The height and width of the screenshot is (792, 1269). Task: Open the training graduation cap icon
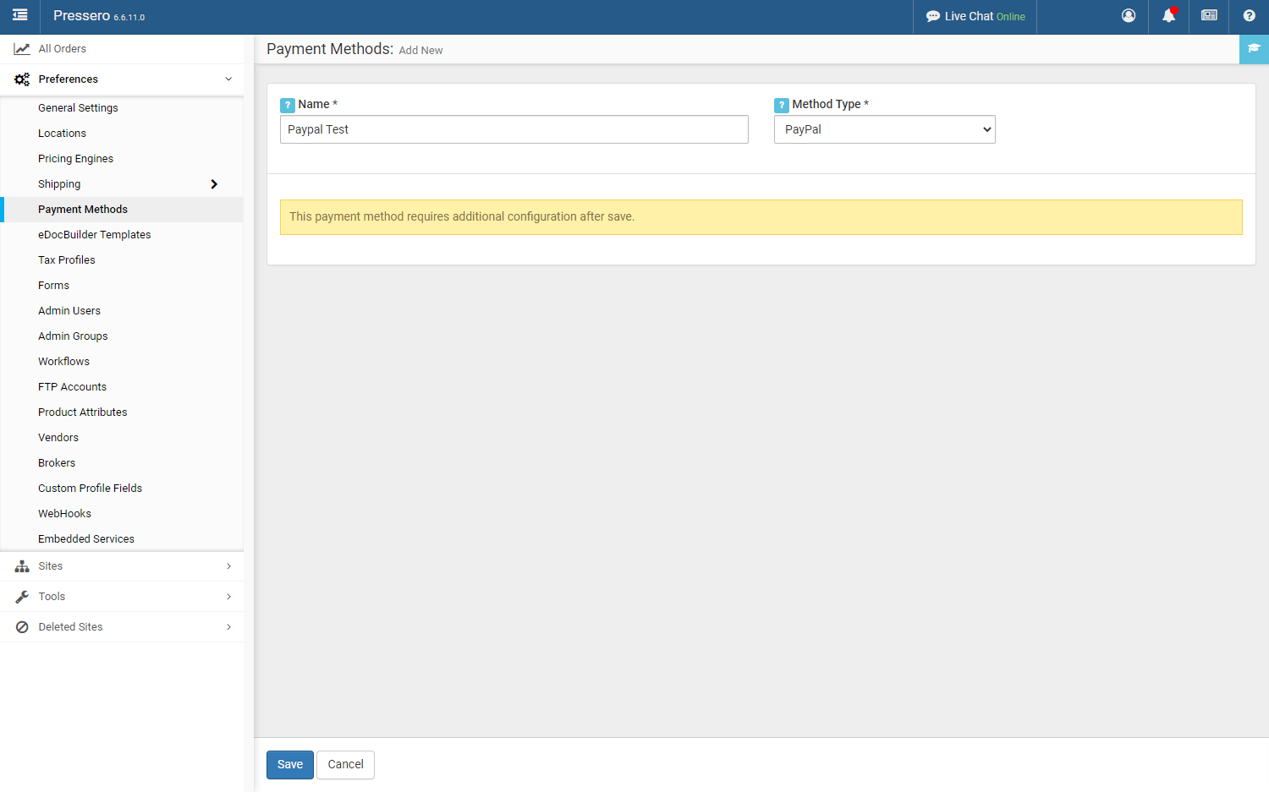[x=1255, y=48]
